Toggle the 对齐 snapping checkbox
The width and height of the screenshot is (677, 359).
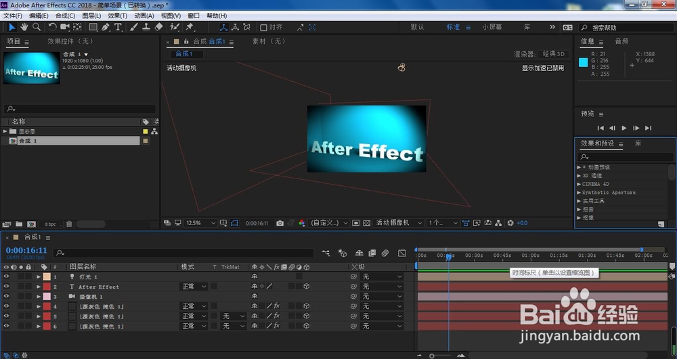tap(263, 27)
